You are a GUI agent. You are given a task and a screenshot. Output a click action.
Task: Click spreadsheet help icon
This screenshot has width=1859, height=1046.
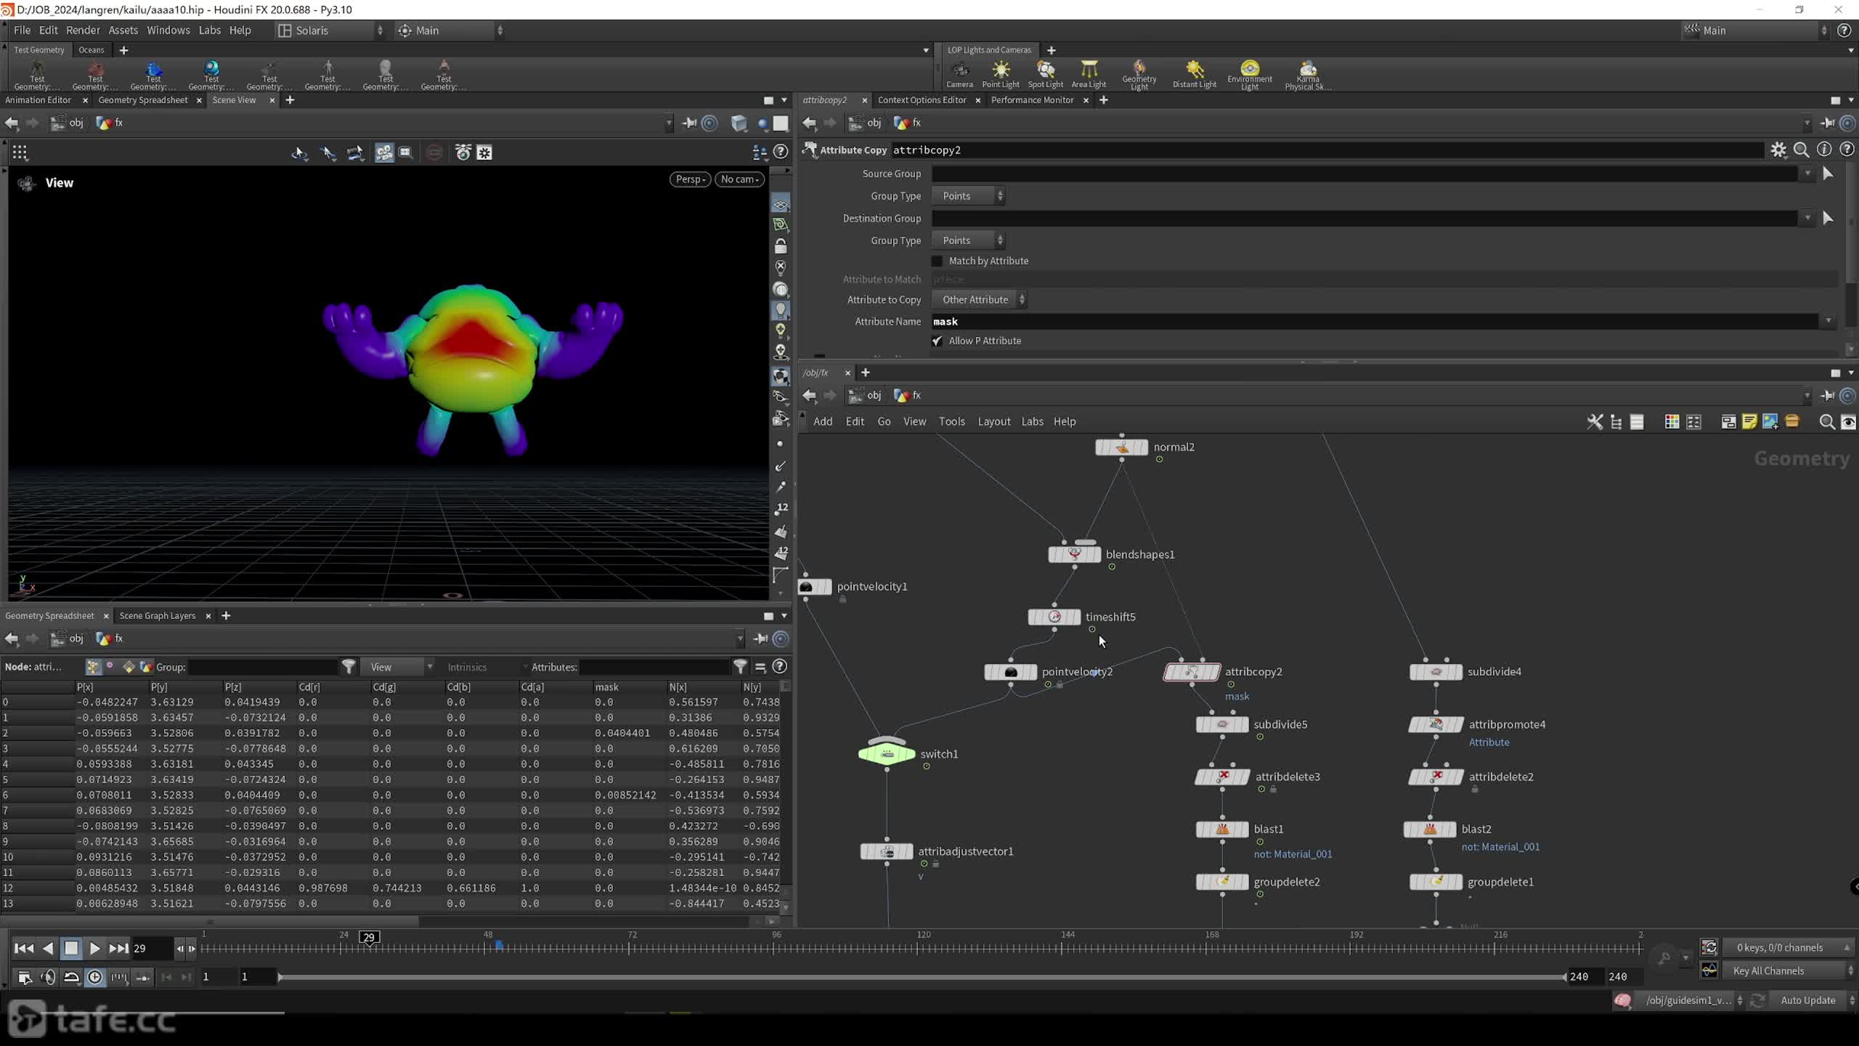(779, 666)
